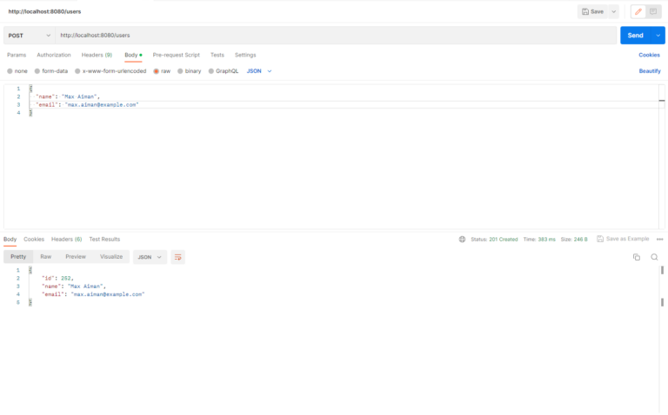Open the request body JSON format dropdown

pyautogui.click(x=259, y=71)
